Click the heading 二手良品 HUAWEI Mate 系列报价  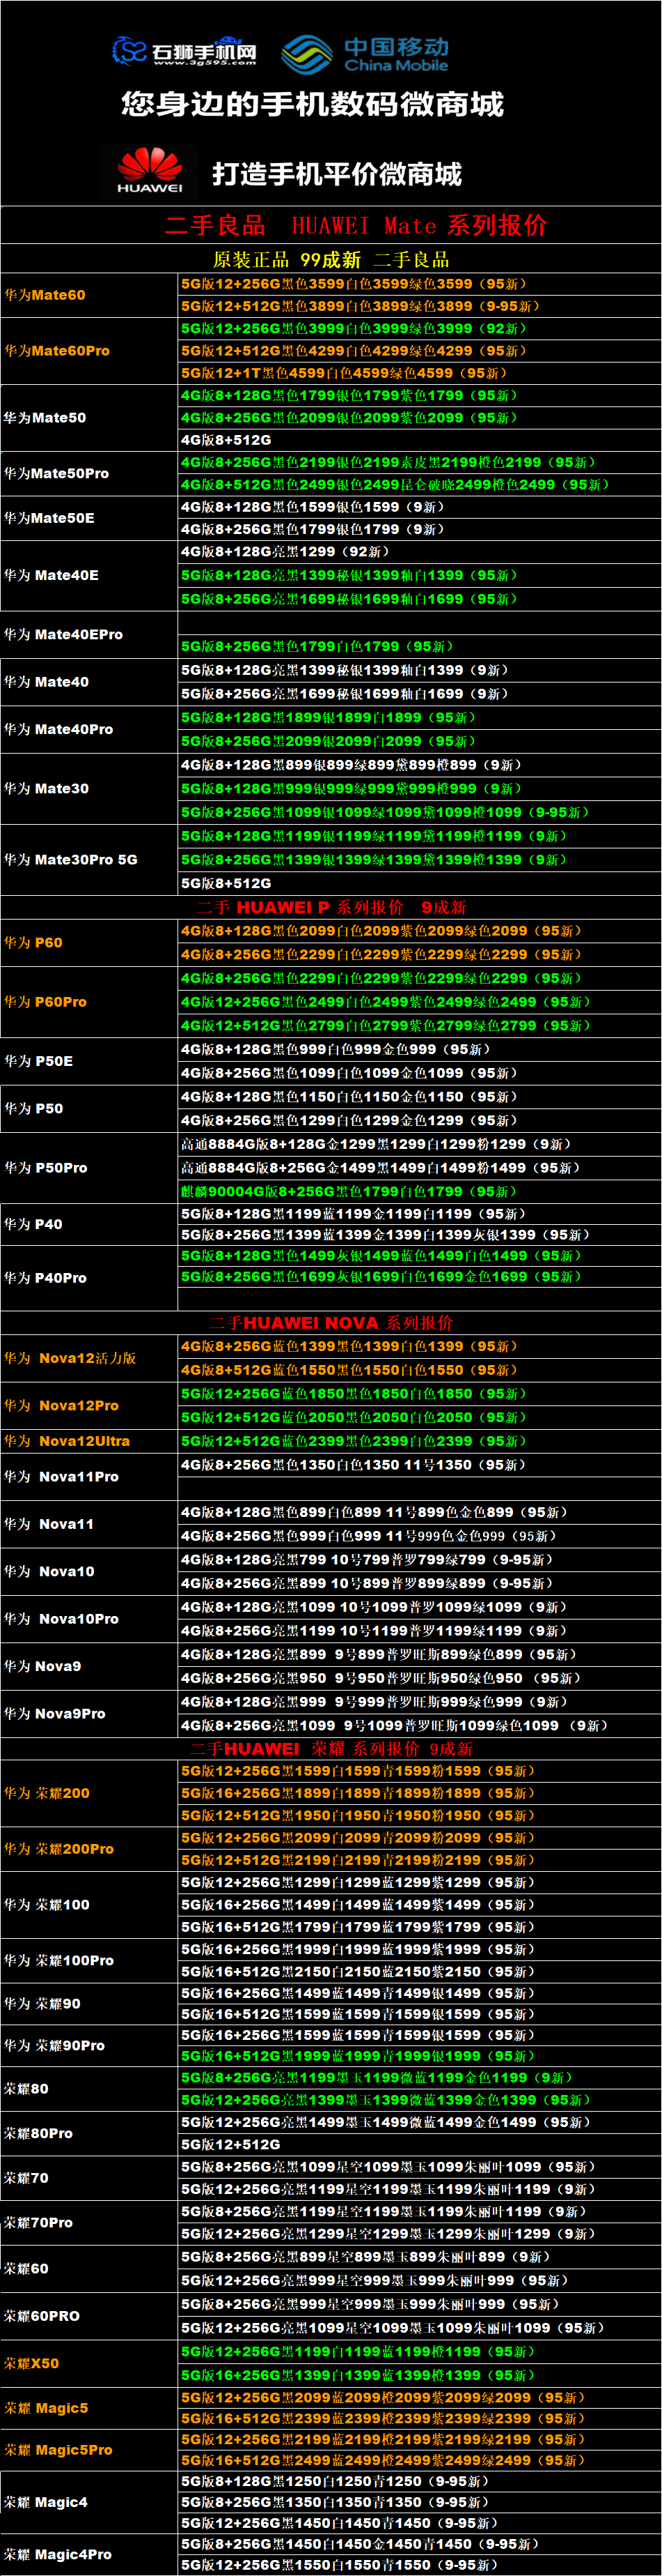point(356,225)
